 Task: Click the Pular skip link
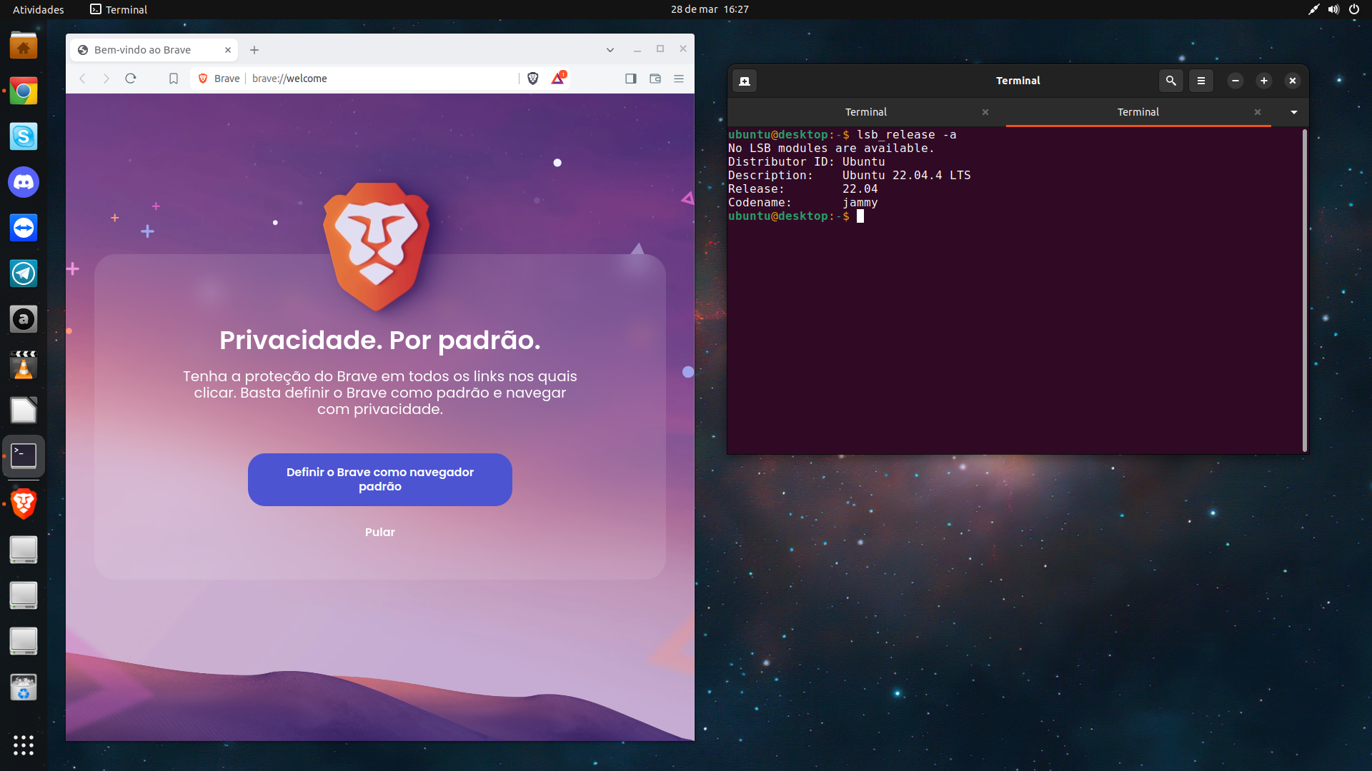coord(380,533)
